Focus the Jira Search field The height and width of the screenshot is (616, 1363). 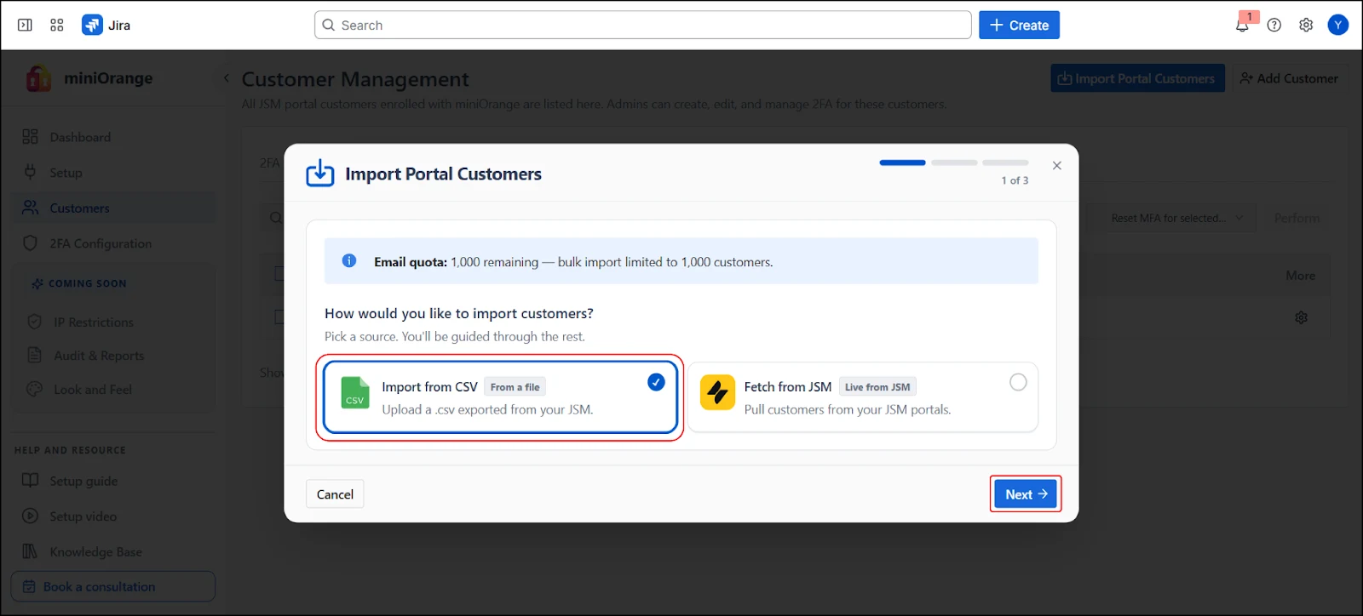coord(643,25)
